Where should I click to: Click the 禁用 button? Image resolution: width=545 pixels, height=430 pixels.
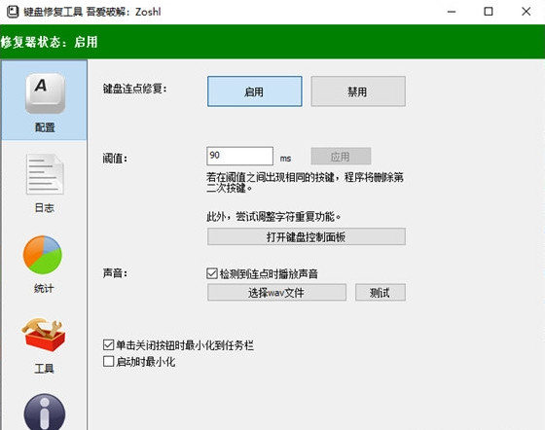pyautogui.click(x=358, y=91)
